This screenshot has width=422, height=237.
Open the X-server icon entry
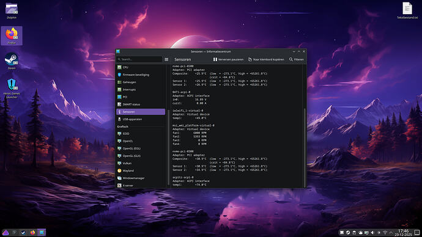(x=119, y=186)
